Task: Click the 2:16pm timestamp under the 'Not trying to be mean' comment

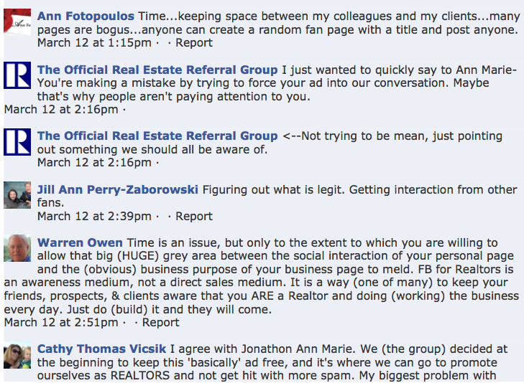Action: (94, 162)
